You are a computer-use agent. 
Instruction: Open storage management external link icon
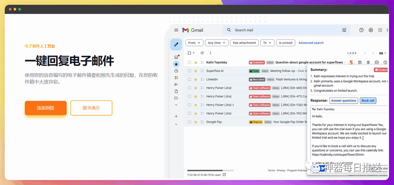click(x=225, y=174)
